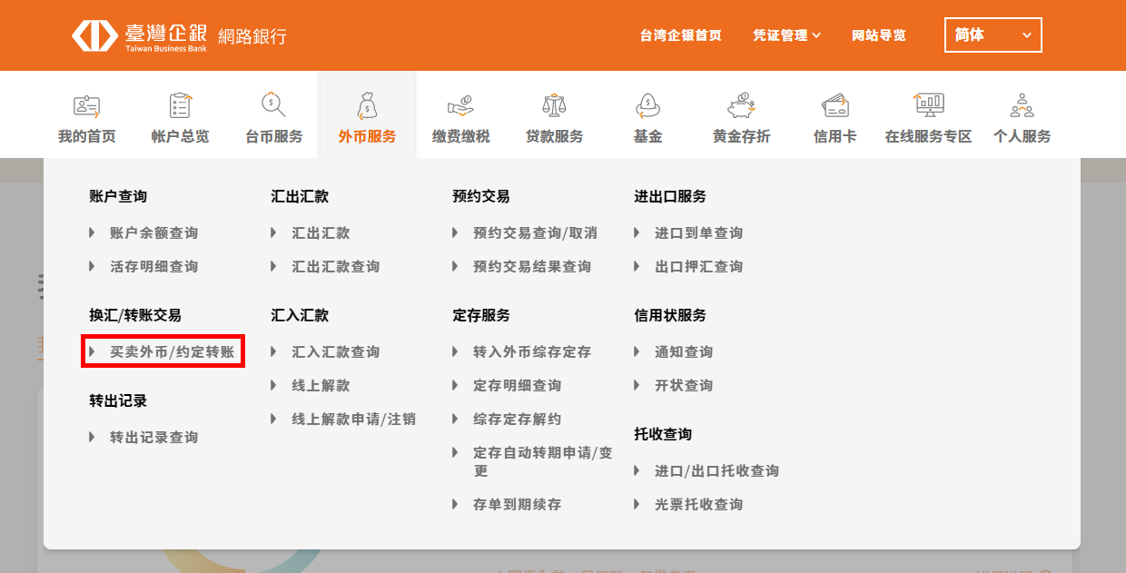Open the 贷款服务 balance scale icon
Screen dimensions: 1126x573
coord(554,106)
